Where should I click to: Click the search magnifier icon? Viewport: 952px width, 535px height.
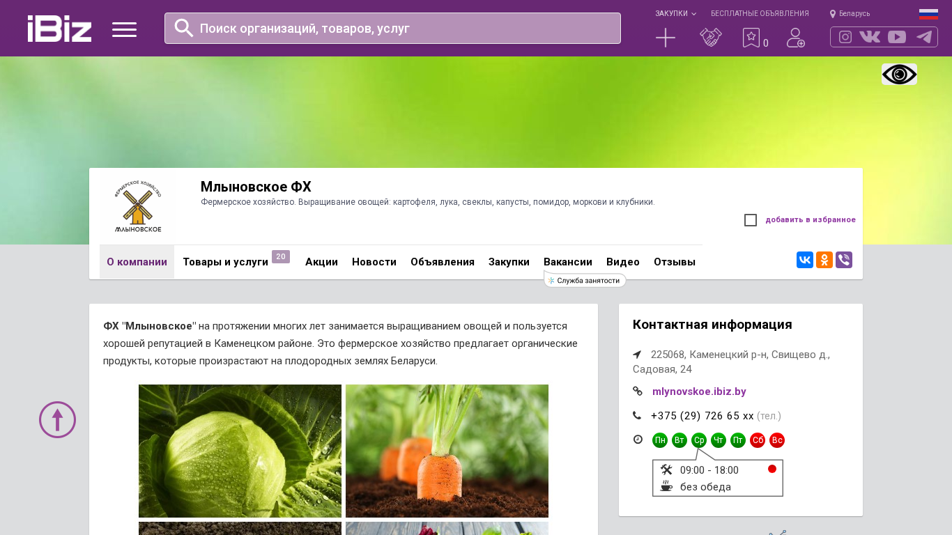point(184,28)
